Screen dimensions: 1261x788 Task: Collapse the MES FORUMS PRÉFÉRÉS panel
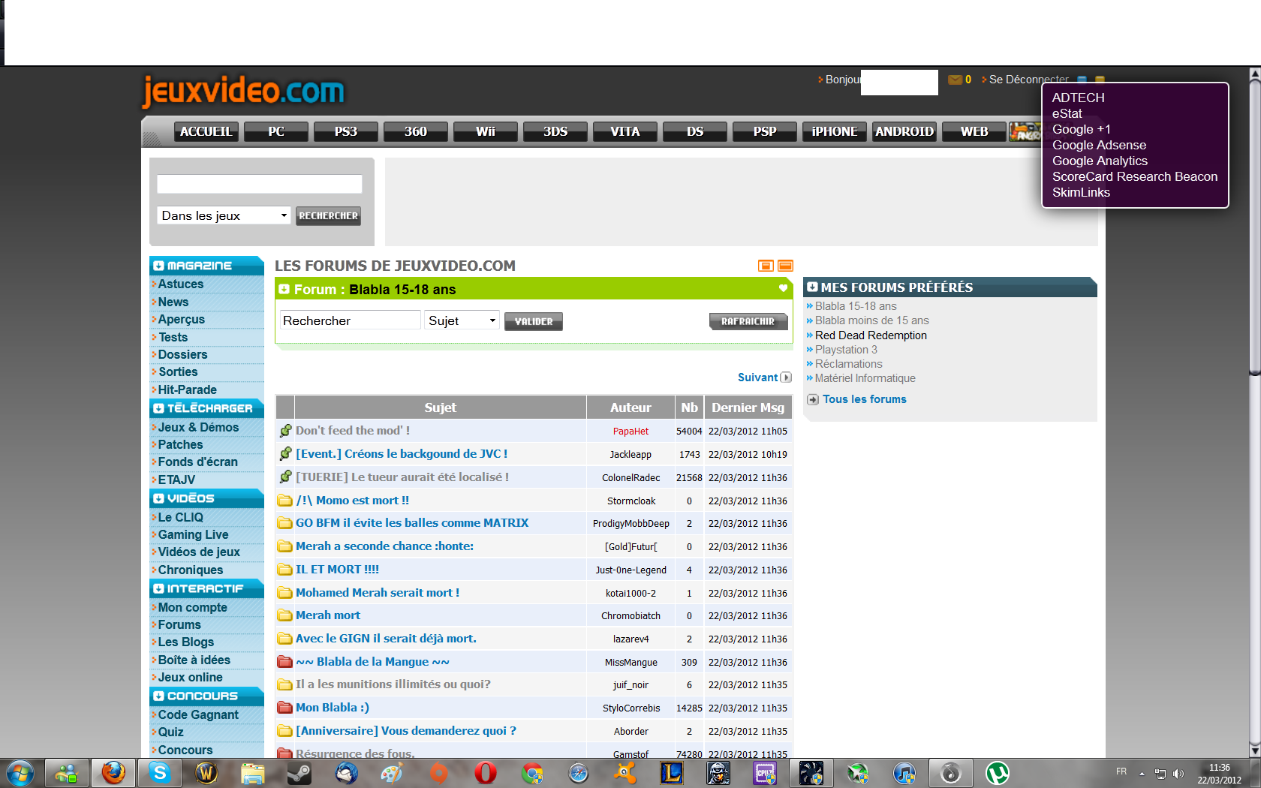pos(812,287)
